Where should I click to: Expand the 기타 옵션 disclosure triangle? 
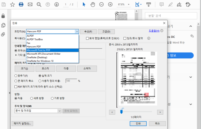coord(16,55)
